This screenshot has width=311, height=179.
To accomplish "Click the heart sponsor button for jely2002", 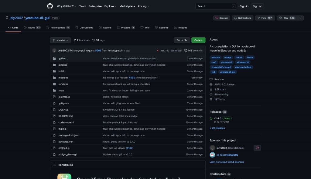I will [x=257, y=148].
